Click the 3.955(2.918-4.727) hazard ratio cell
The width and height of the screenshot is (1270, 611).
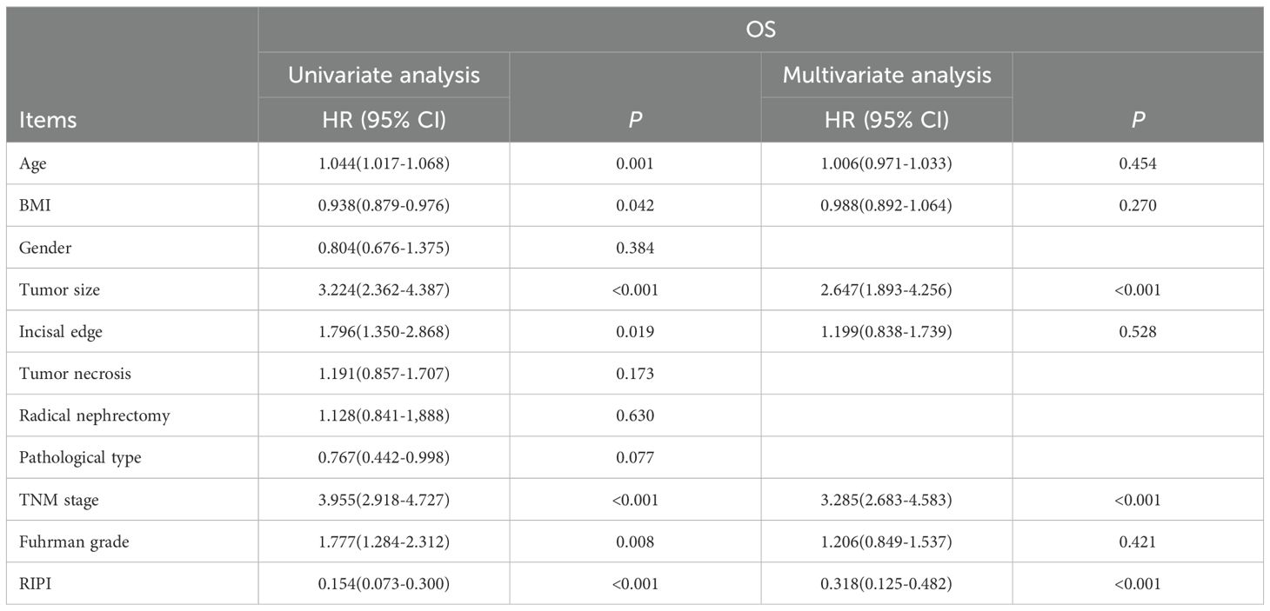(x=384, y=500)
